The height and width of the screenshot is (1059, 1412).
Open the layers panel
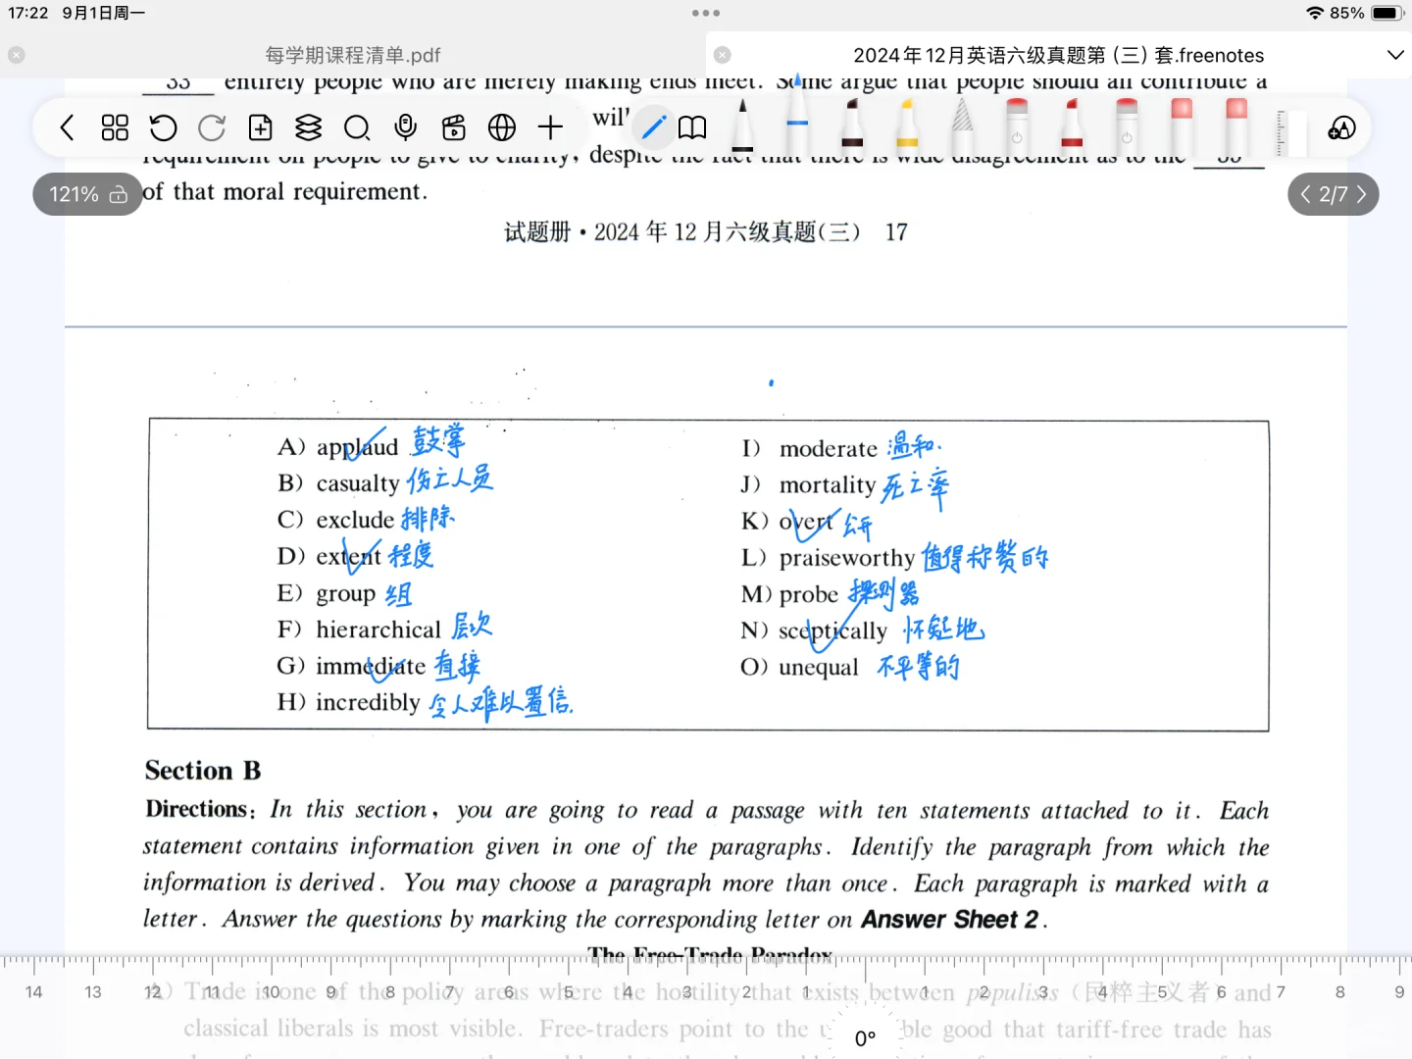click(309, 127)
